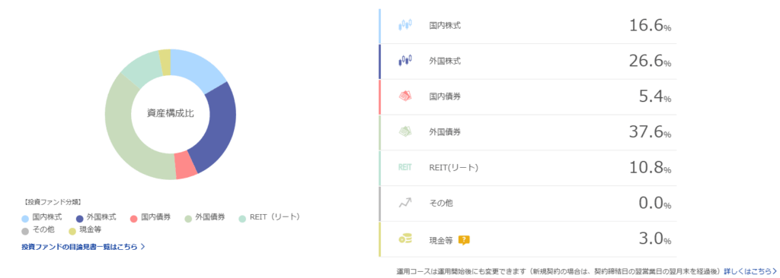Viewport: 780px width, 278px height.
Task: Click the 国内株式 candlestick icon
Action: tap(405, 25)
